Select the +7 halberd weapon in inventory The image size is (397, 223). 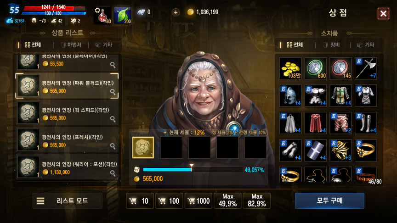tap(366, 68)
